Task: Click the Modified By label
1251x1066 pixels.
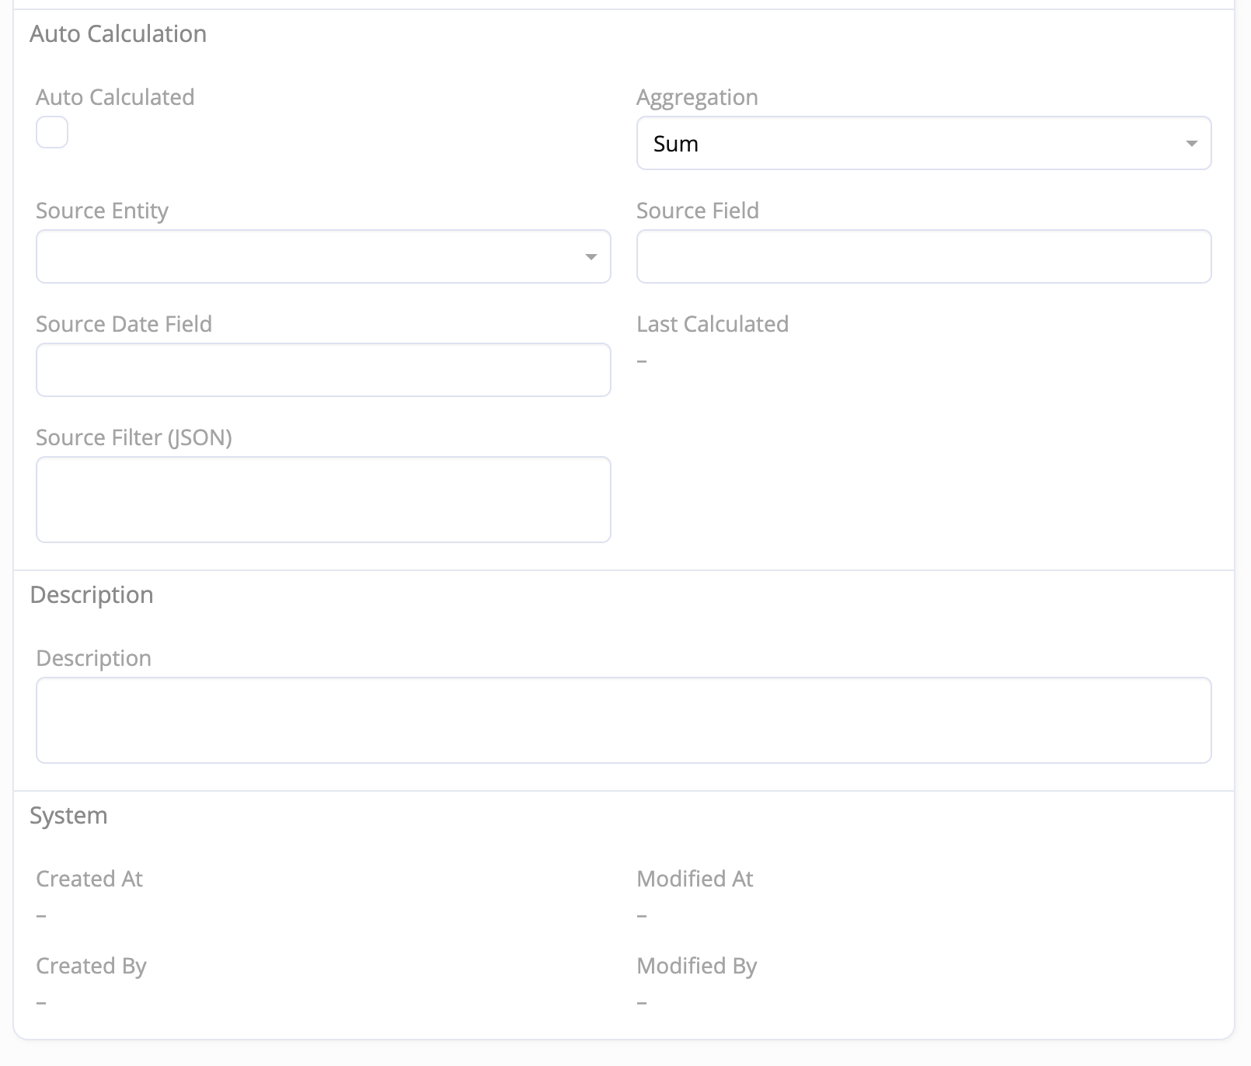Action: coord(696,966)
